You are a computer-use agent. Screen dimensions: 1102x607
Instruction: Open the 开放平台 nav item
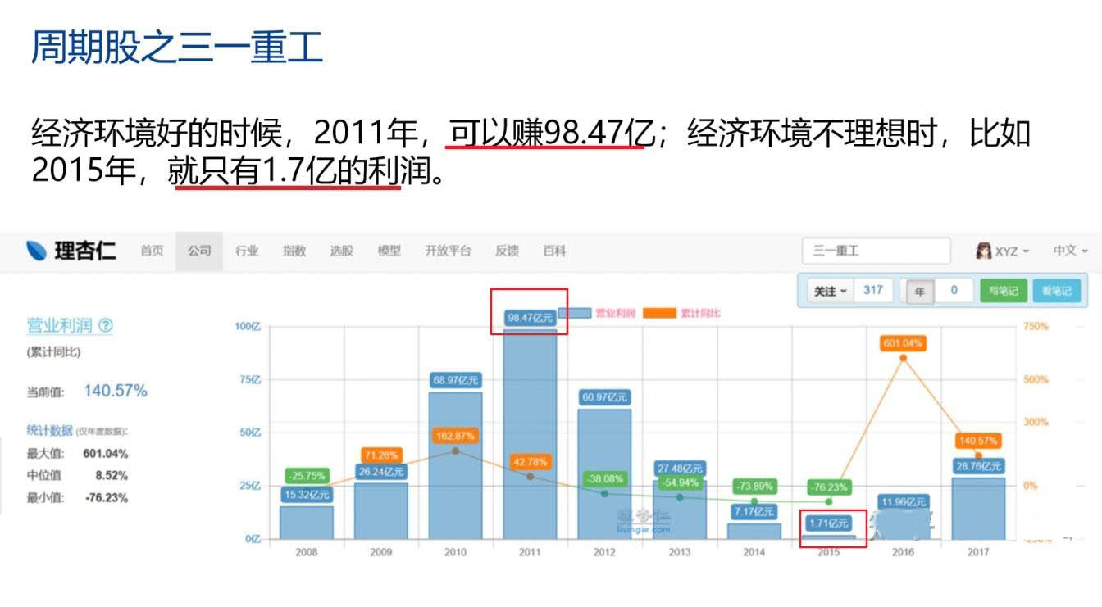coord(448,251)
